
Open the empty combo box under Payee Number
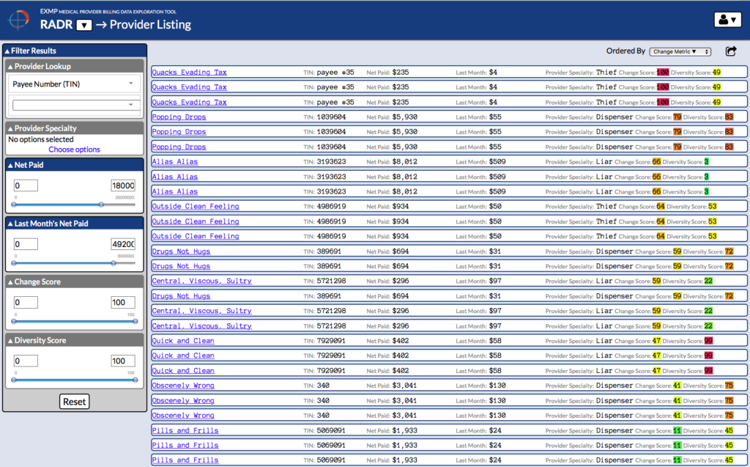point(75,105)
